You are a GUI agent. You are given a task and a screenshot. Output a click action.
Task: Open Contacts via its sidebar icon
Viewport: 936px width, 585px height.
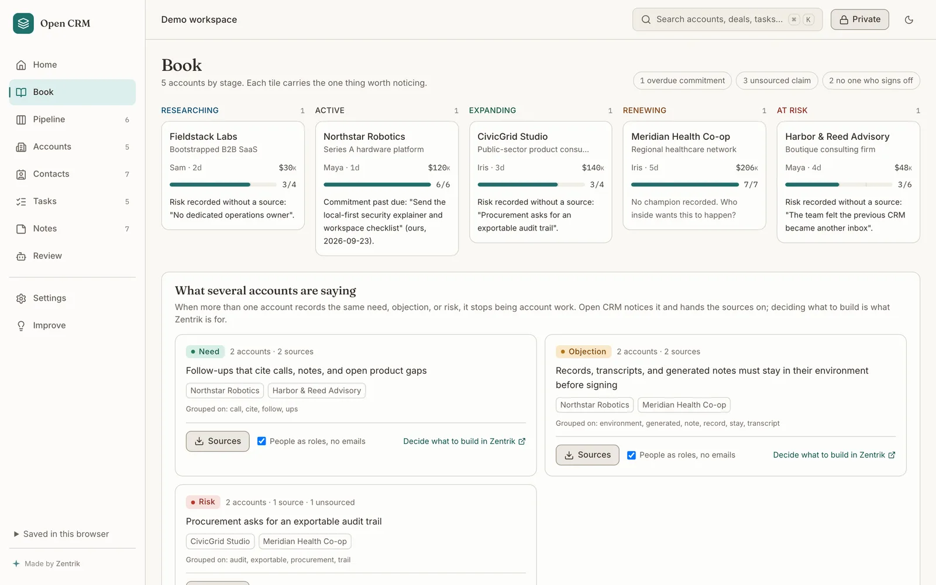click(21, 174)
